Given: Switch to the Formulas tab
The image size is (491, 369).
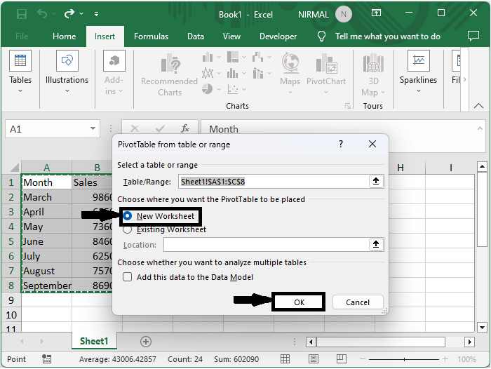Looking at the screenshot, I should click(x=151, y=36).
